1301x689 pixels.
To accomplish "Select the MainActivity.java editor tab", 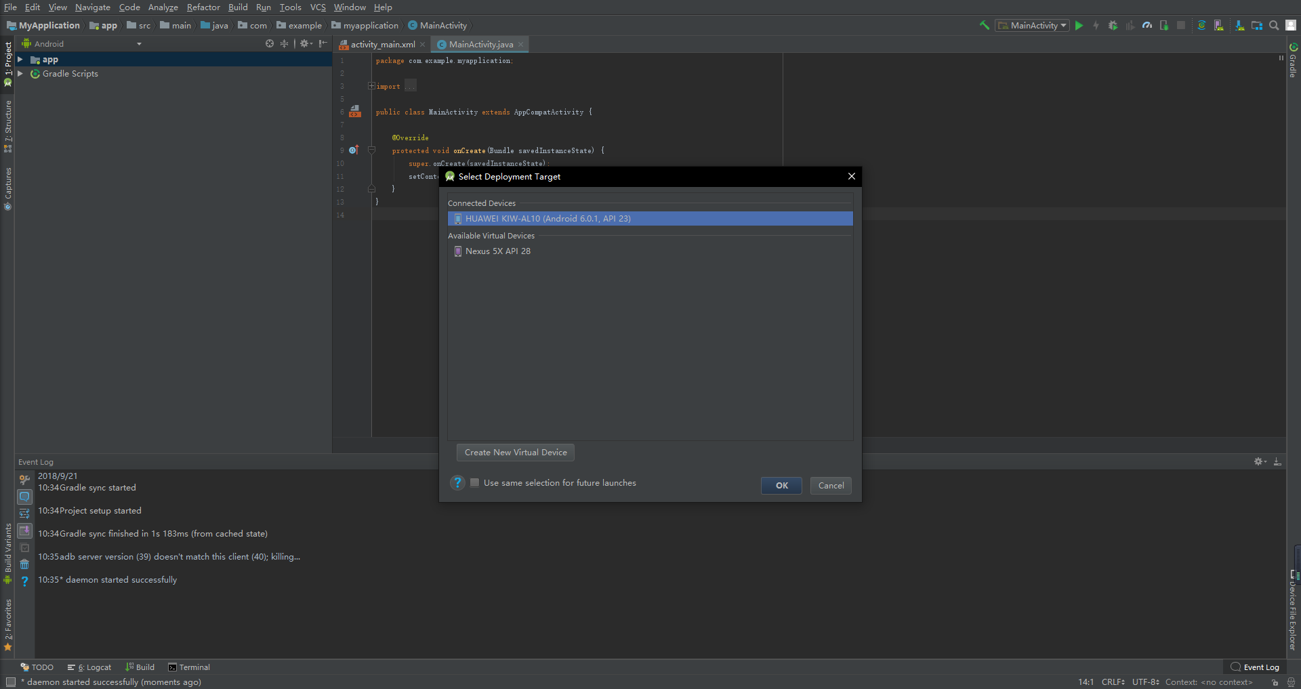I will click(x=480, y=44).
